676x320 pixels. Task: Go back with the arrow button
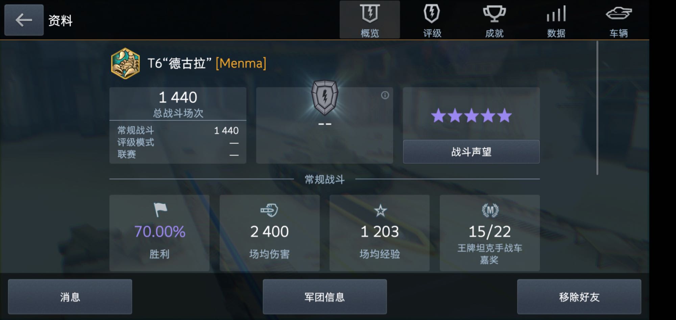pyautogui.click(x=24, y=20)
